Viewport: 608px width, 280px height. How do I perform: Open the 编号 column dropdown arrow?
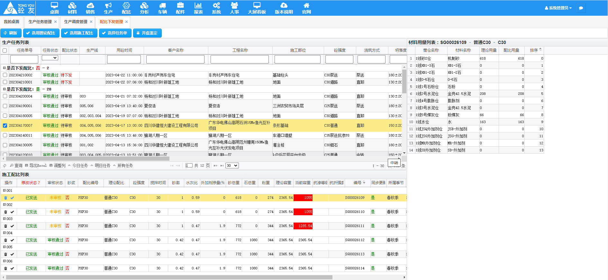(364, 183)
